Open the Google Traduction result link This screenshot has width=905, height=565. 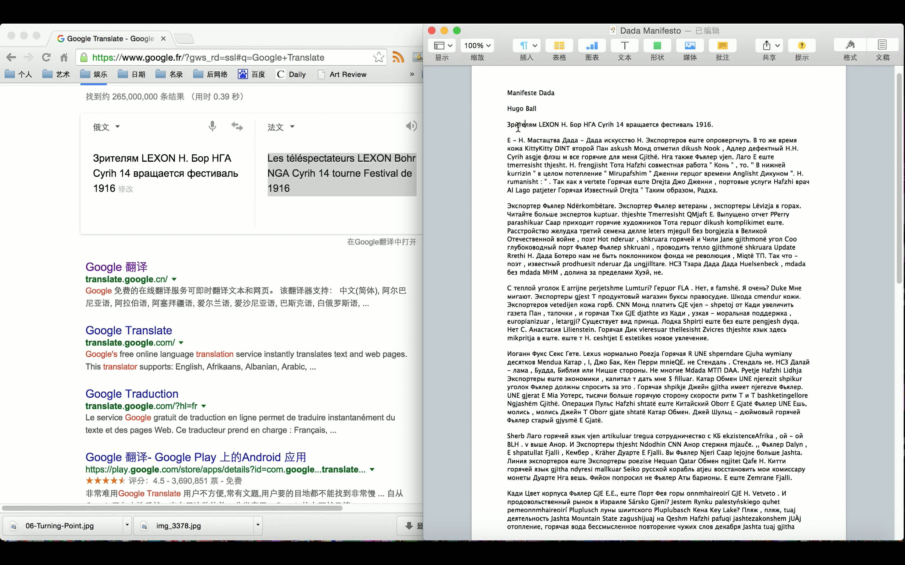tap(132, 394)
